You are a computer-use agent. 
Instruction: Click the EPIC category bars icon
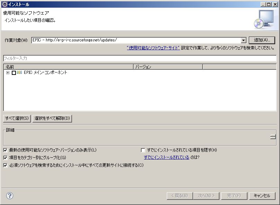coord(19,72)
